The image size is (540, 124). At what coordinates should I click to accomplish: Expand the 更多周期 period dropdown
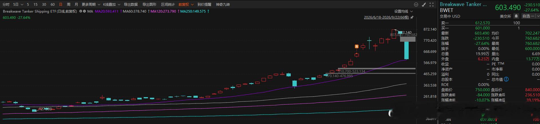tap(91, 4)
